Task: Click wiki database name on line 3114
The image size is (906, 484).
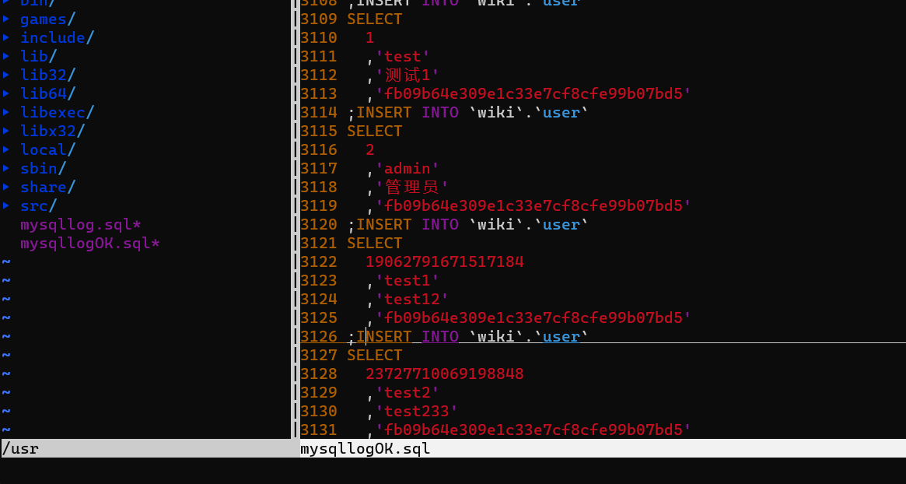Action: (495, 112)
